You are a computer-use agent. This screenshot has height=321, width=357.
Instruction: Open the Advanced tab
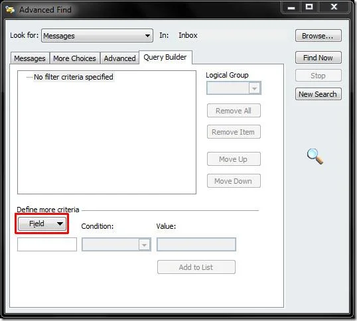click(119, 58)
